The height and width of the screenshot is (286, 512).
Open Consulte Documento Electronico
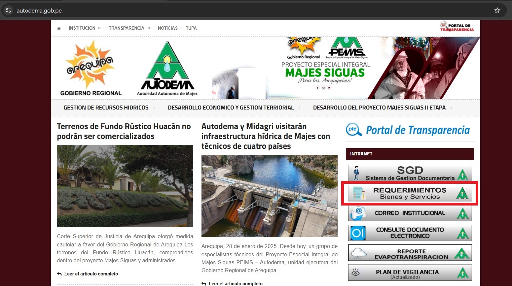[x=410, y=233]
